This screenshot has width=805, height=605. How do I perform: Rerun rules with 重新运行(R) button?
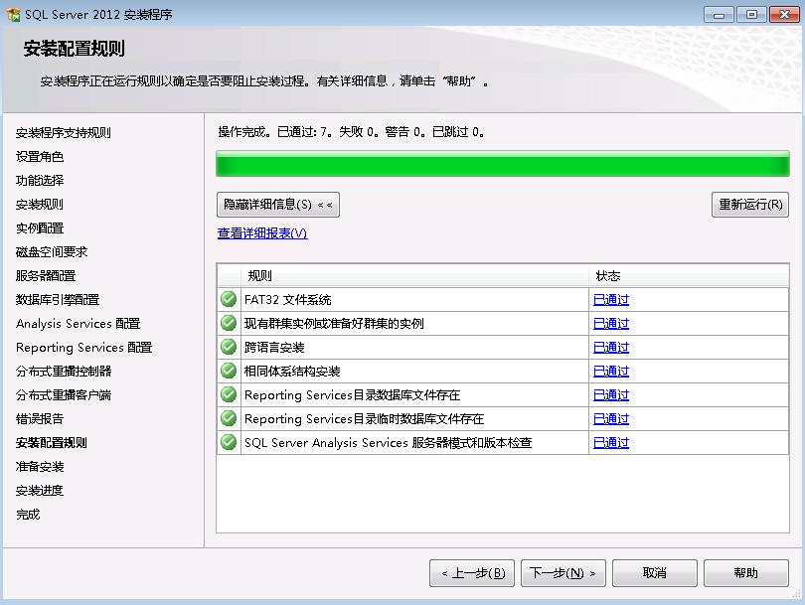pos(750,205)
